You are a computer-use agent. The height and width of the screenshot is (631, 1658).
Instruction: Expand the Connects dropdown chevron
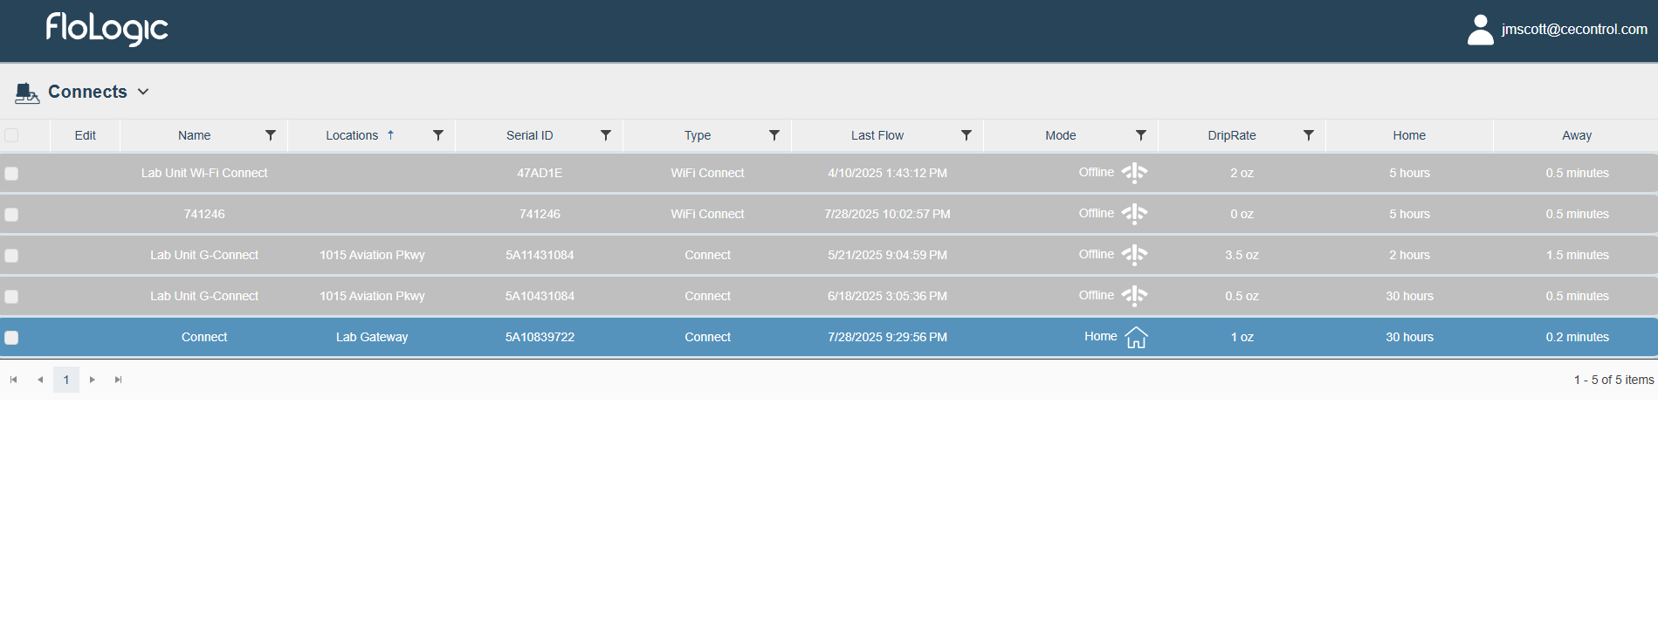(x=143, y=92)
